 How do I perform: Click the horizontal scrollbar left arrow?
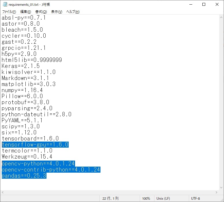3,192
